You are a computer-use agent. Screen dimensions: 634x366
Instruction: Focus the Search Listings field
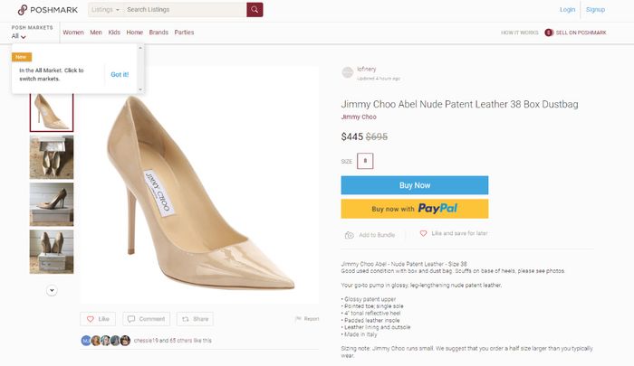(185, 10)
